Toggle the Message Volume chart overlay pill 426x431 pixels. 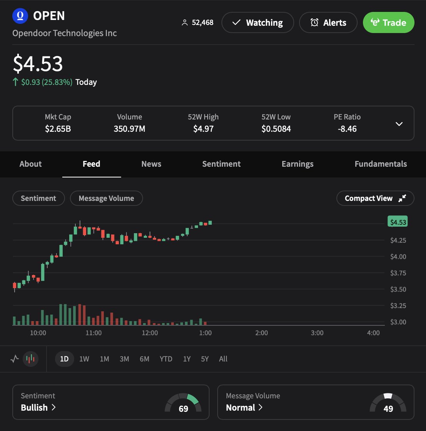coord(106,198)
